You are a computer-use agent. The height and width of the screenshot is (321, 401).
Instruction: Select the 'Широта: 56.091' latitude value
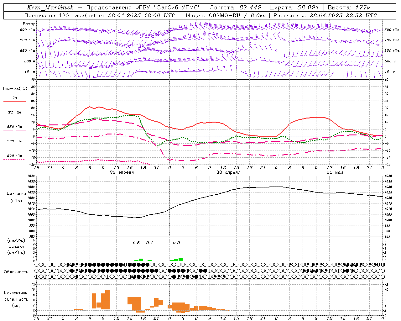[x=294, y=8]
